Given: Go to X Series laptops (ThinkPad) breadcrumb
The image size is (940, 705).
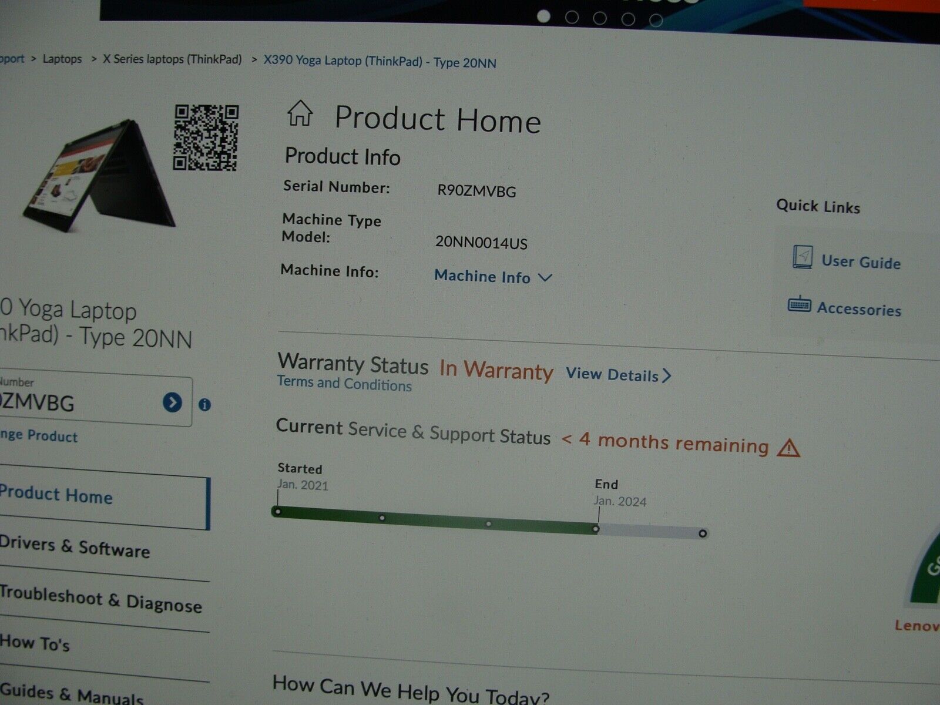Looking at the screenshot, I should point(172,59).
